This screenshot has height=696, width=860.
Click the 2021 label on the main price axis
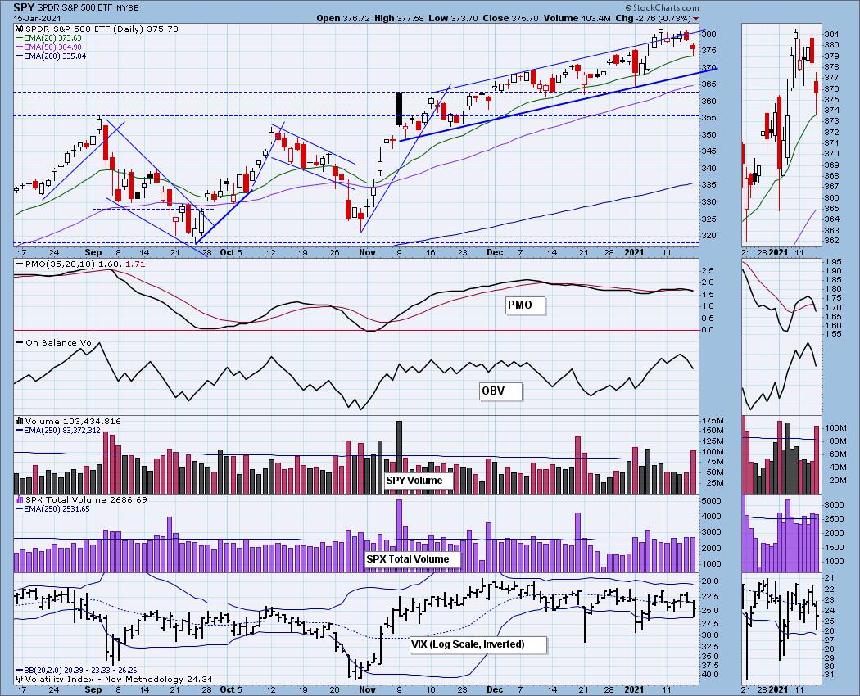coord(635,252)
